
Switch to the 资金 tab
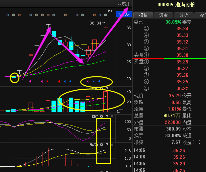coord(163,15)
